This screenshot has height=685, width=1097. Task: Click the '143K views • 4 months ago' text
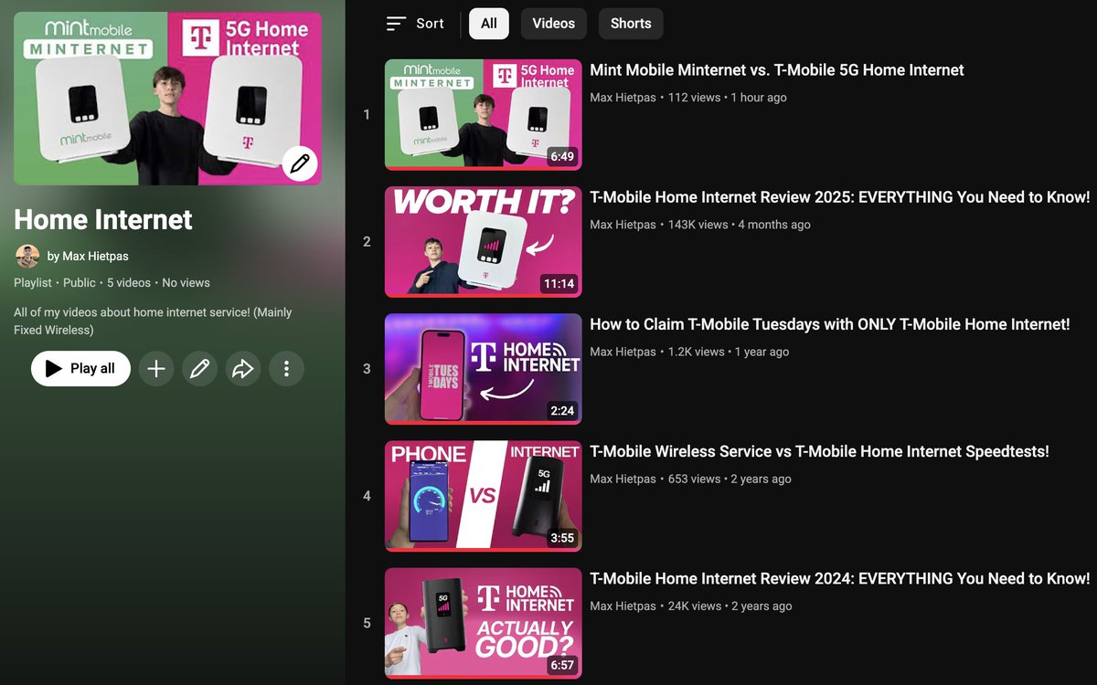point(739,225)
